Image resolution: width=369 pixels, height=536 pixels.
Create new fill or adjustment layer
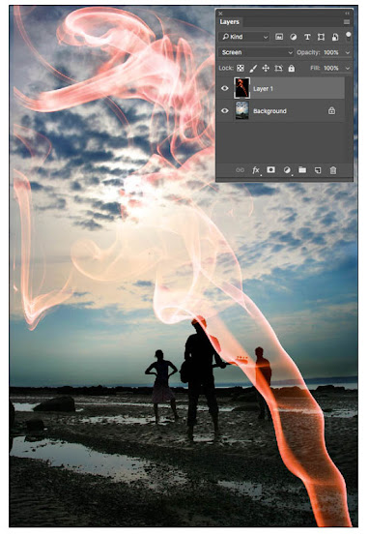click(x=287, y=170)
